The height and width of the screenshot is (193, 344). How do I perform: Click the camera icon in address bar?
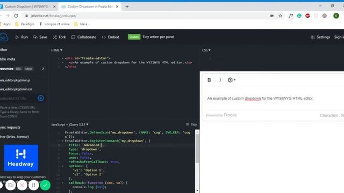(272, 16)
